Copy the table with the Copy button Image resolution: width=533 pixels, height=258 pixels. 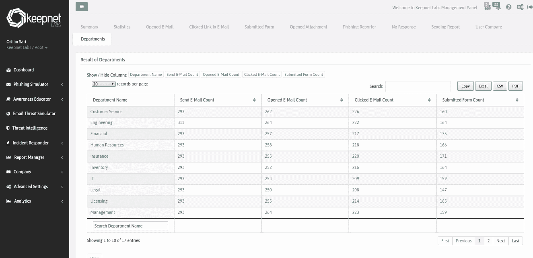[465, 86]
